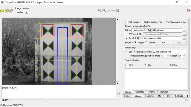The image size is (191, 107).
Task: Open the Features tab in upper tab row
Action: point(164,92)
